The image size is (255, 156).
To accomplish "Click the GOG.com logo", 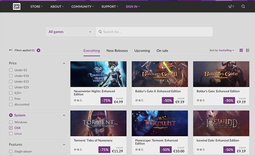I will 17,7.
